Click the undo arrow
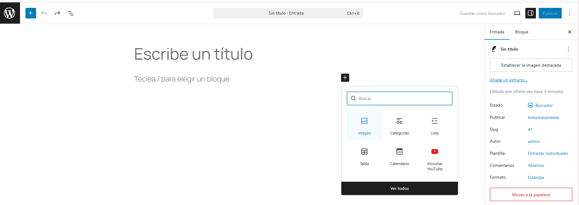The height and width of the screenshot is (205, 579). (44, 13)
